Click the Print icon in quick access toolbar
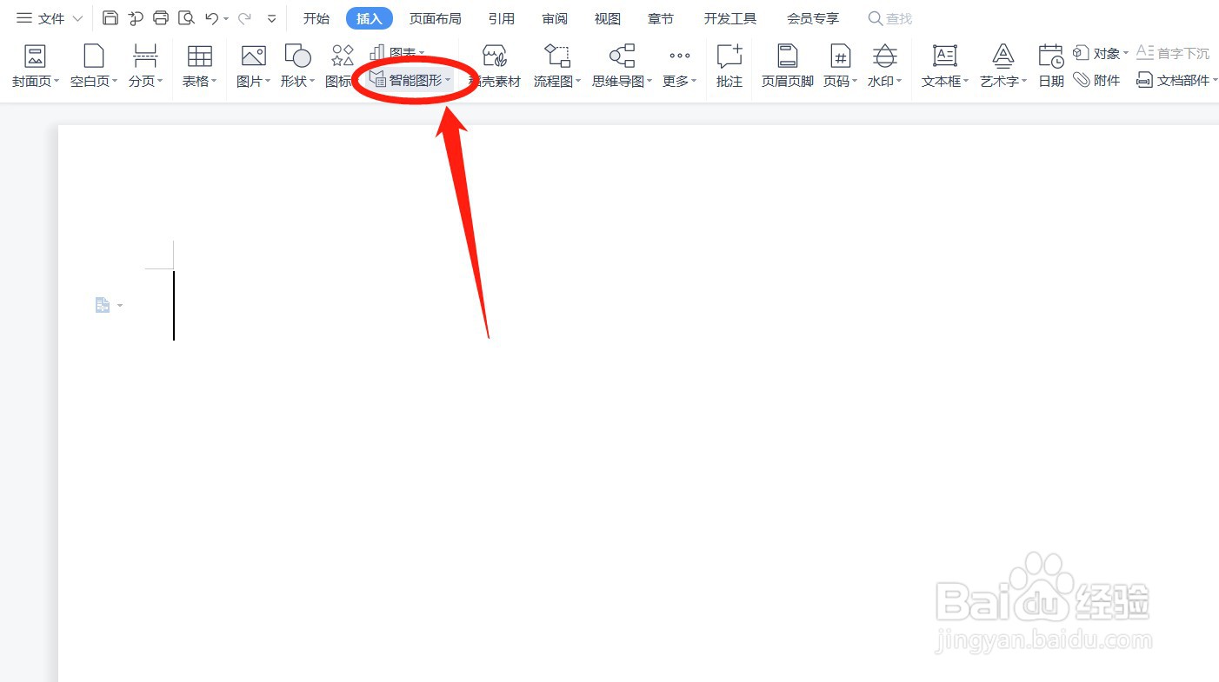 161,18
